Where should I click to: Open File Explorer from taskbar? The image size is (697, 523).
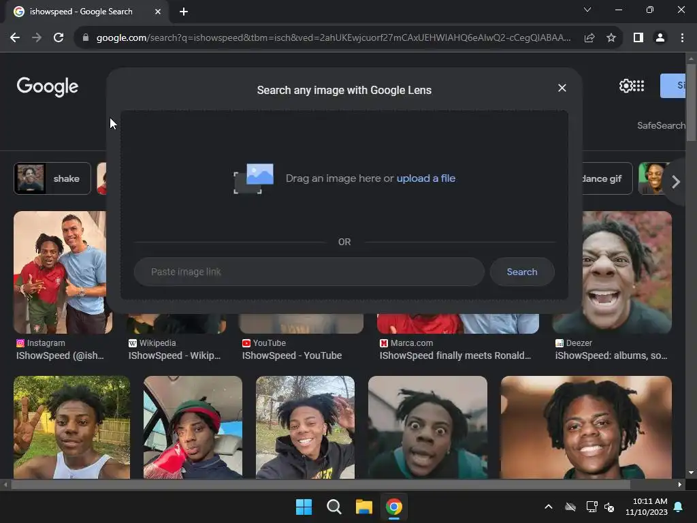click(364, 507)
